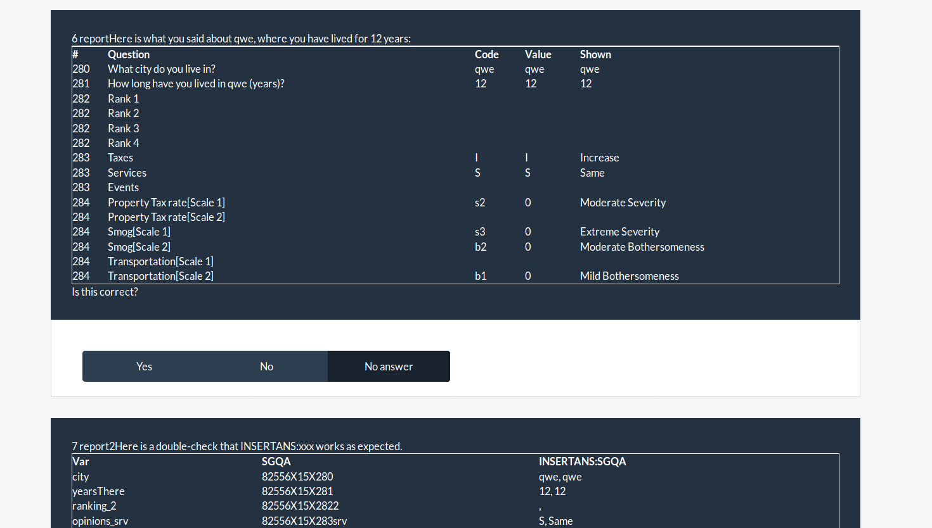The width and height of the screenshot is (932, 528).
Task: Click the "Rank 4" row label
Action: 123,143
